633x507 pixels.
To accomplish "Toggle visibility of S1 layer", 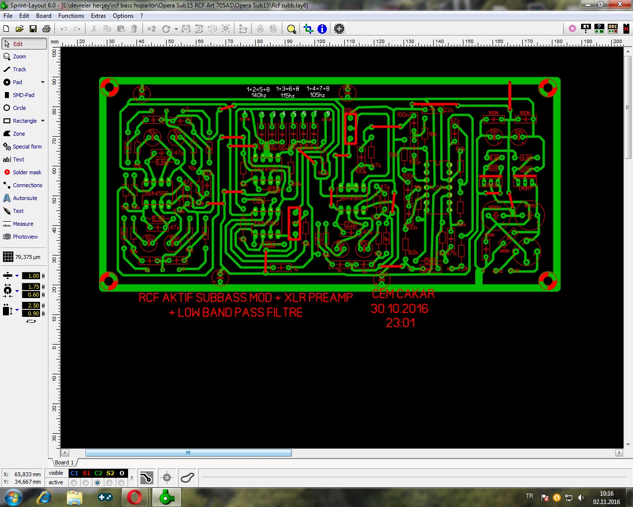I will pos(86,473).
